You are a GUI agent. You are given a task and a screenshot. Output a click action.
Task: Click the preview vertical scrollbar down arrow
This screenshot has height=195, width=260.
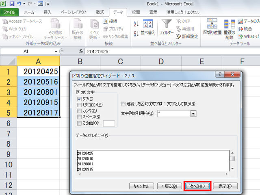coord(232,169)
